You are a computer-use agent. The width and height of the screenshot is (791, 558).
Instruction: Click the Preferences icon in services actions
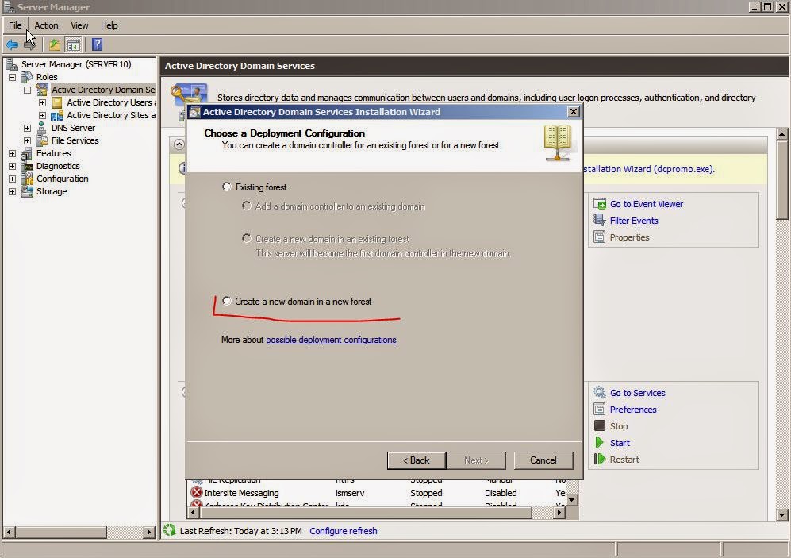600,409
